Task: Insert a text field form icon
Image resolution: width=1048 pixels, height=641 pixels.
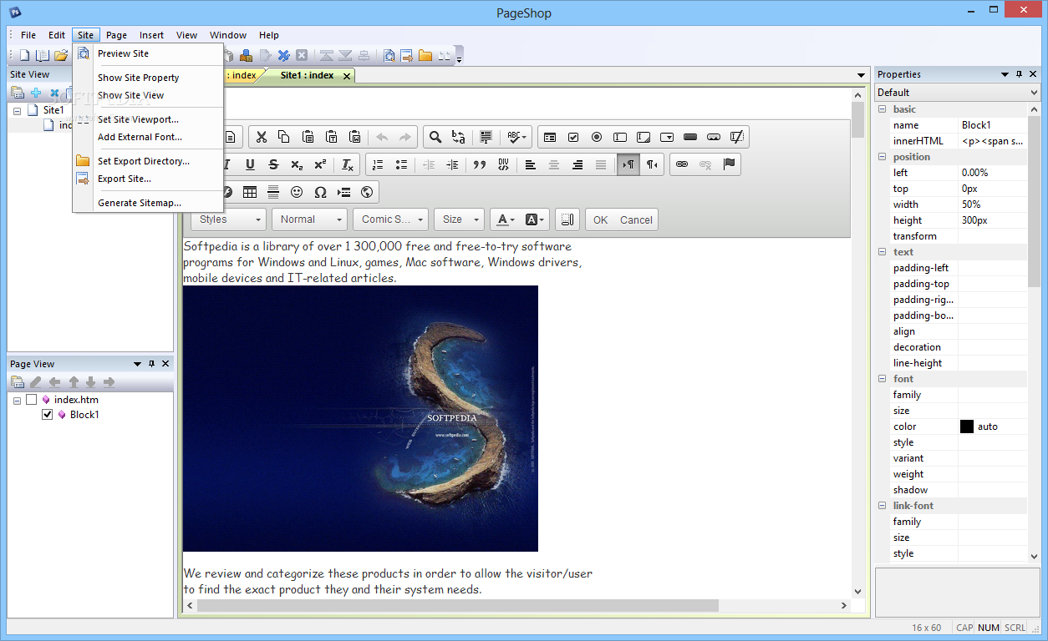Action: (620, 137)
